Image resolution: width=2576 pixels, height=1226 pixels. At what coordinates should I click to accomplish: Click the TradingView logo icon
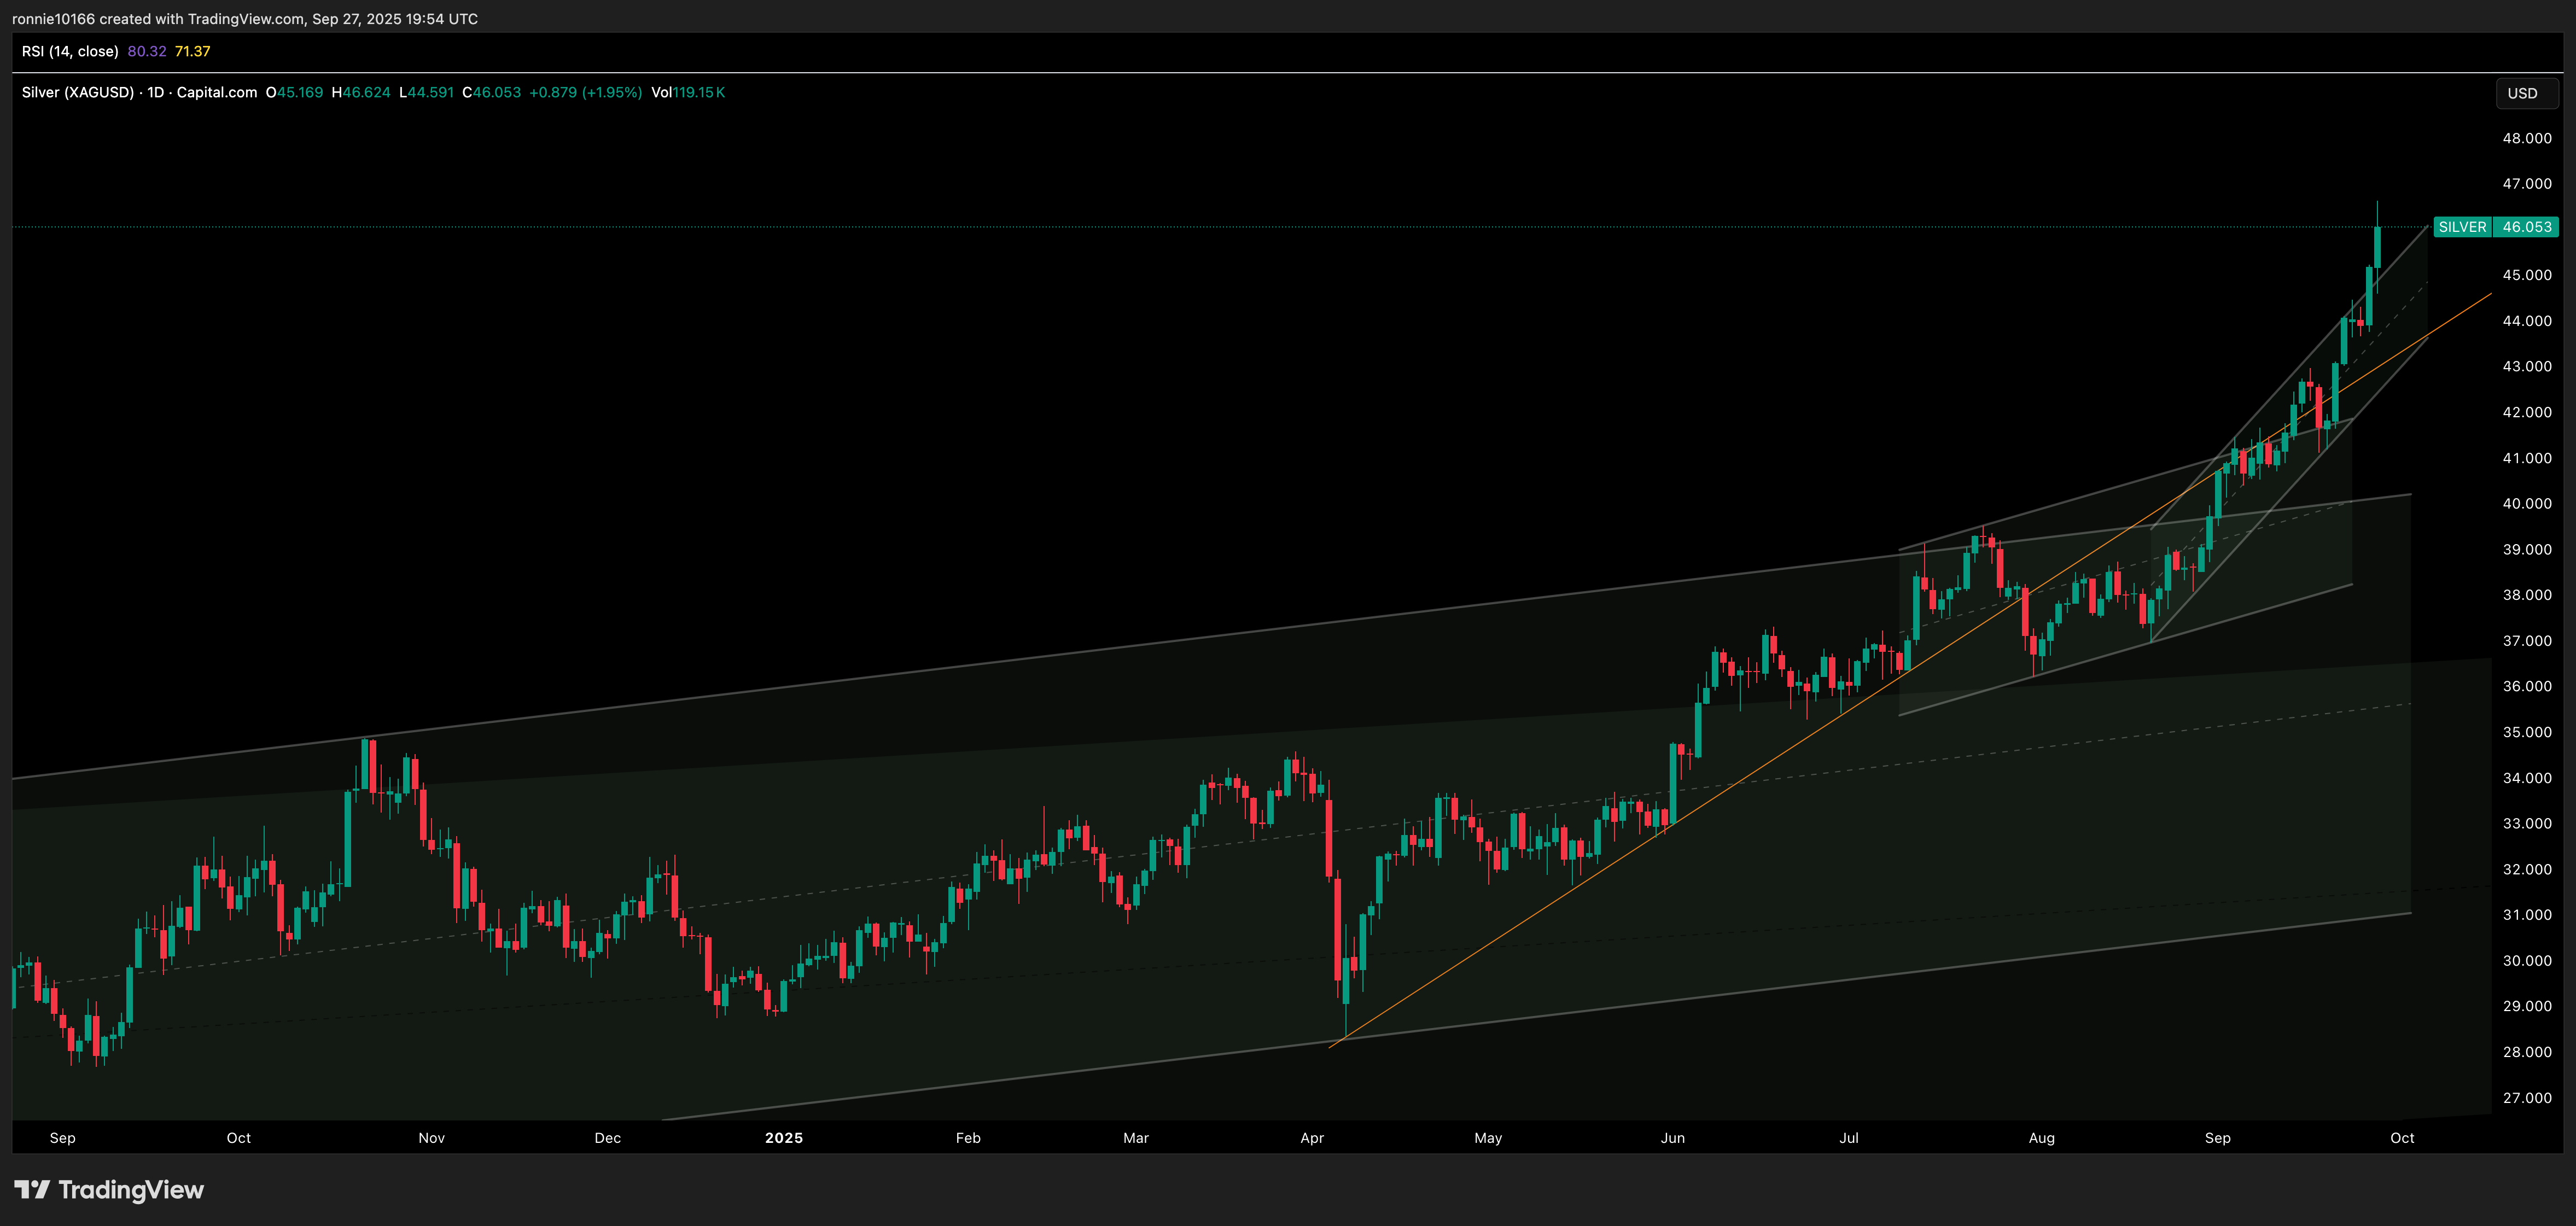tap(32, 1190)
